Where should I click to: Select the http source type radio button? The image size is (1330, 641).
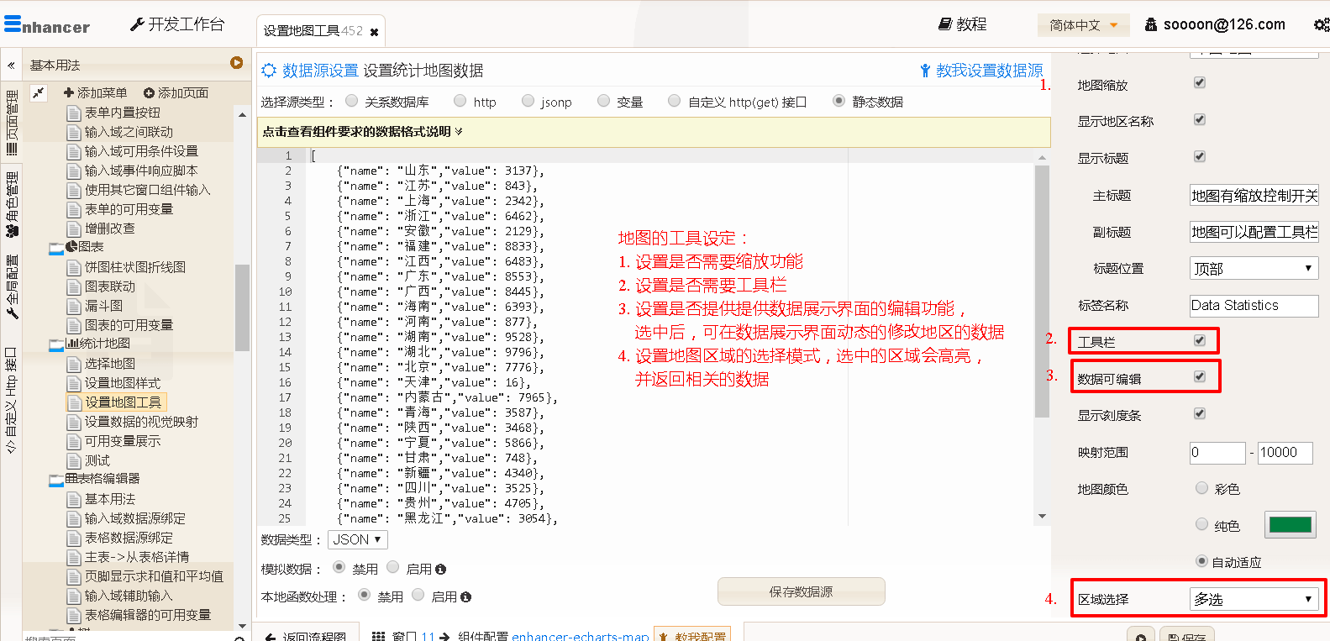[460, 102]
